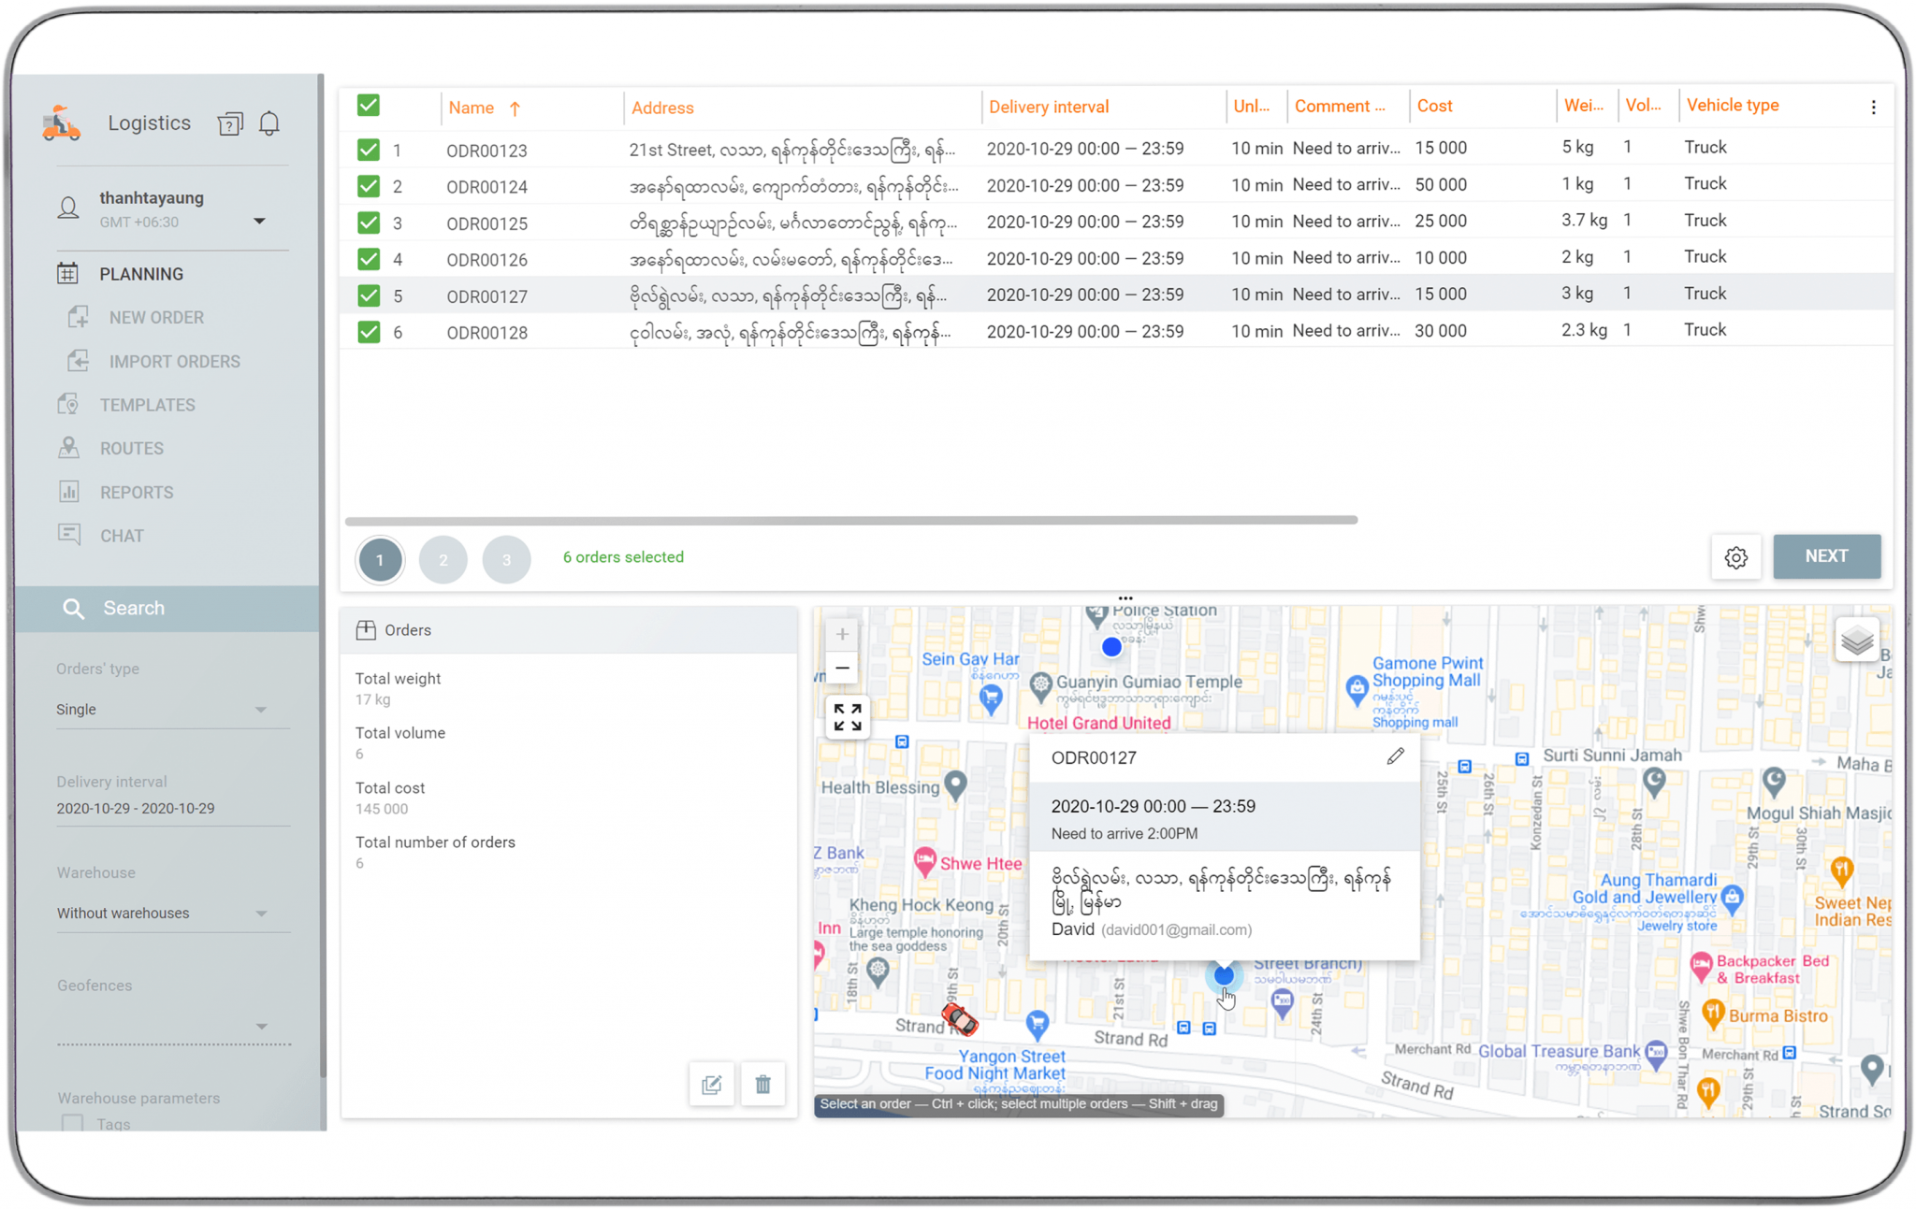Open the table options kebab menu

1874,107
